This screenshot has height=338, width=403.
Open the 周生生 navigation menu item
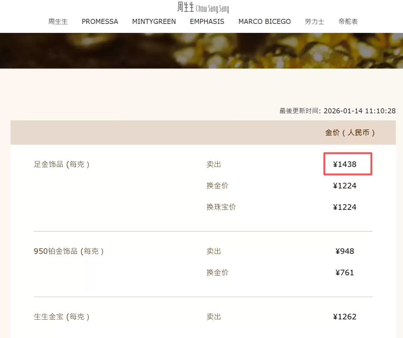(58, 22)
